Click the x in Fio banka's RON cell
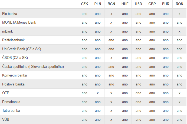This screenshot has height=124, width=187. (179, 14)
